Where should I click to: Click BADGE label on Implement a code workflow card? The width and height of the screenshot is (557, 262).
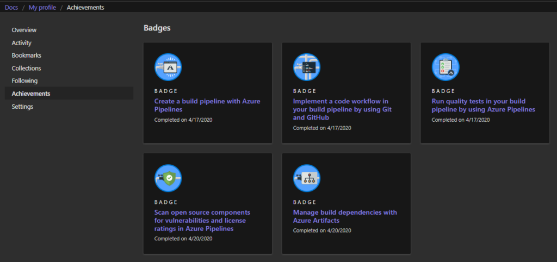tap(305, 91)
